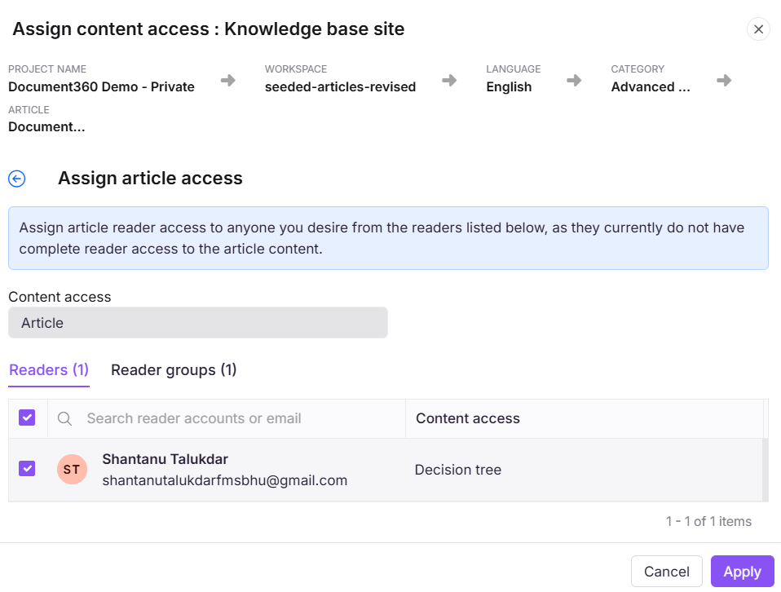Click the language value English
The image size is (781, 592).
point(509,86)
